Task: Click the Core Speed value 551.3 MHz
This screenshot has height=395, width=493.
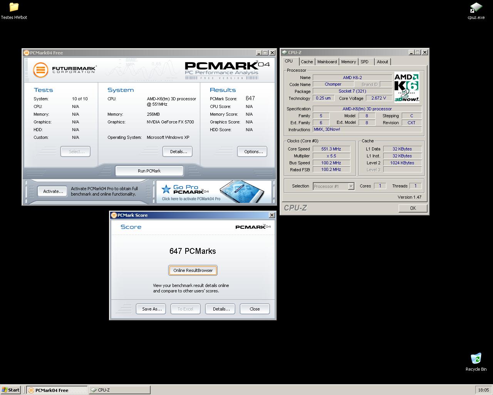Action: (x=331, y=149)
